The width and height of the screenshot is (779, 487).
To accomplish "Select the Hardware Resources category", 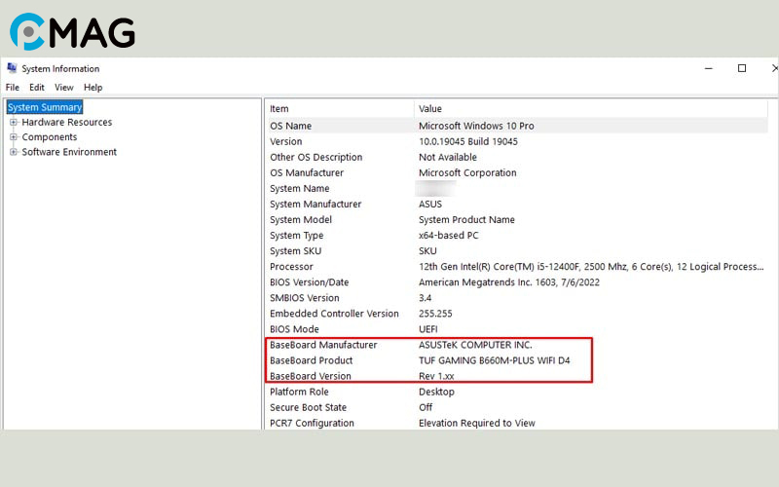I will pyautogui.click(x=66, y=123).
